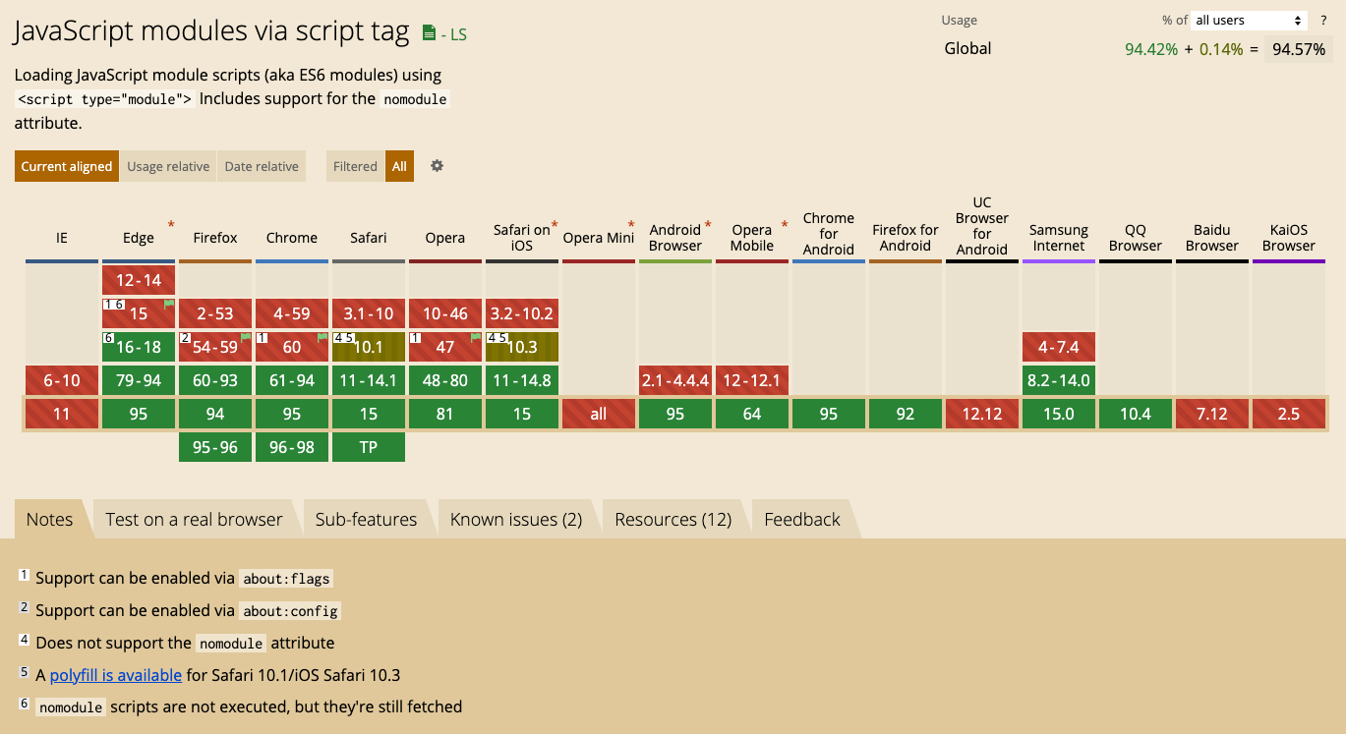The width and height of the screenshot is (1346, 734).
Task: Open Test on a real browser tab
Action: tap(194, 519)
